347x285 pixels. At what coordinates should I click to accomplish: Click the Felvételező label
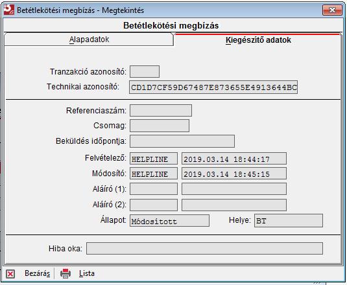point(106,158)
